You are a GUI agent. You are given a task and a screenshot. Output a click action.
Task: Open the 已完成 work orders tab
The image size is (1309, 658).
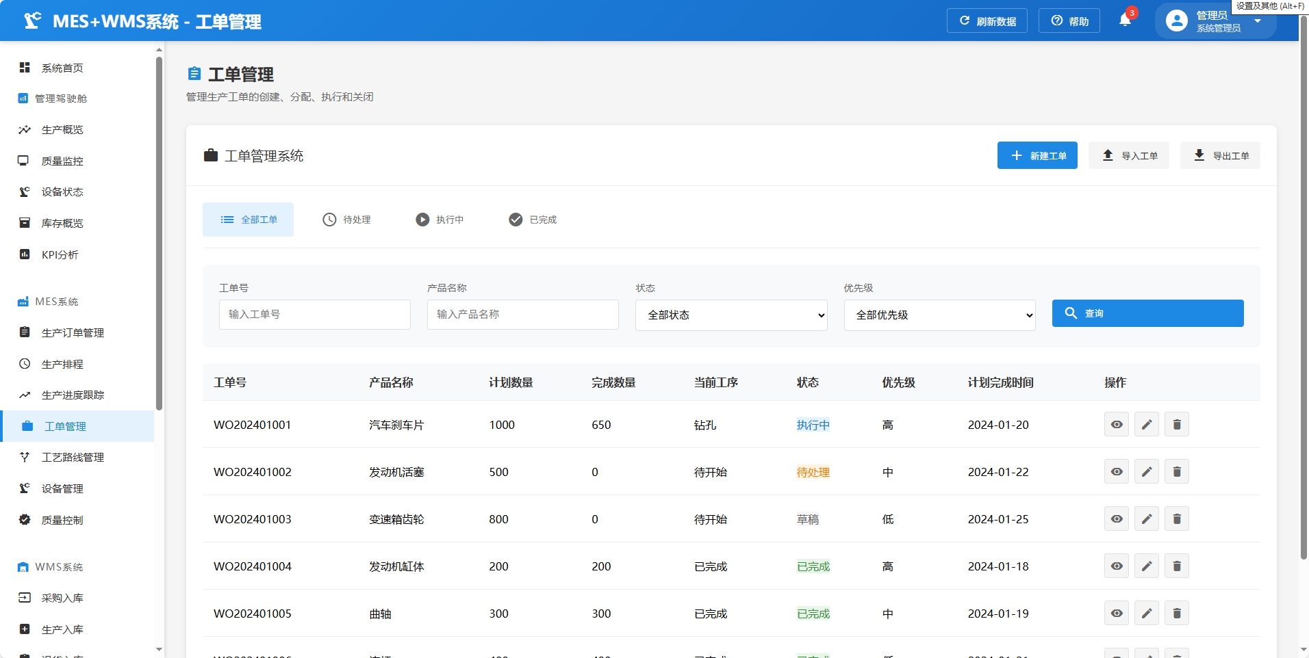(533, 220)
